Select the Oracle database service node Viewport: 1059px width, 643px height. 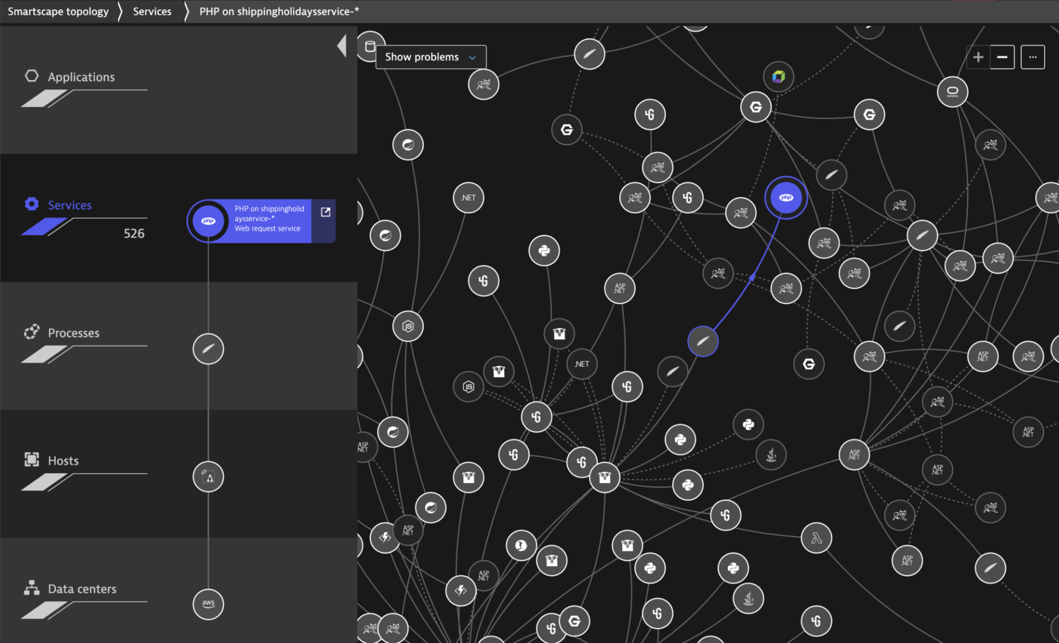[953, 92]
